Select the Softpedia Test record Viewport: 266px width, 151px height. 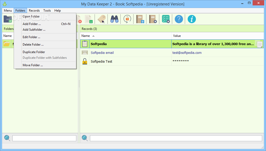tap(102, 61)
